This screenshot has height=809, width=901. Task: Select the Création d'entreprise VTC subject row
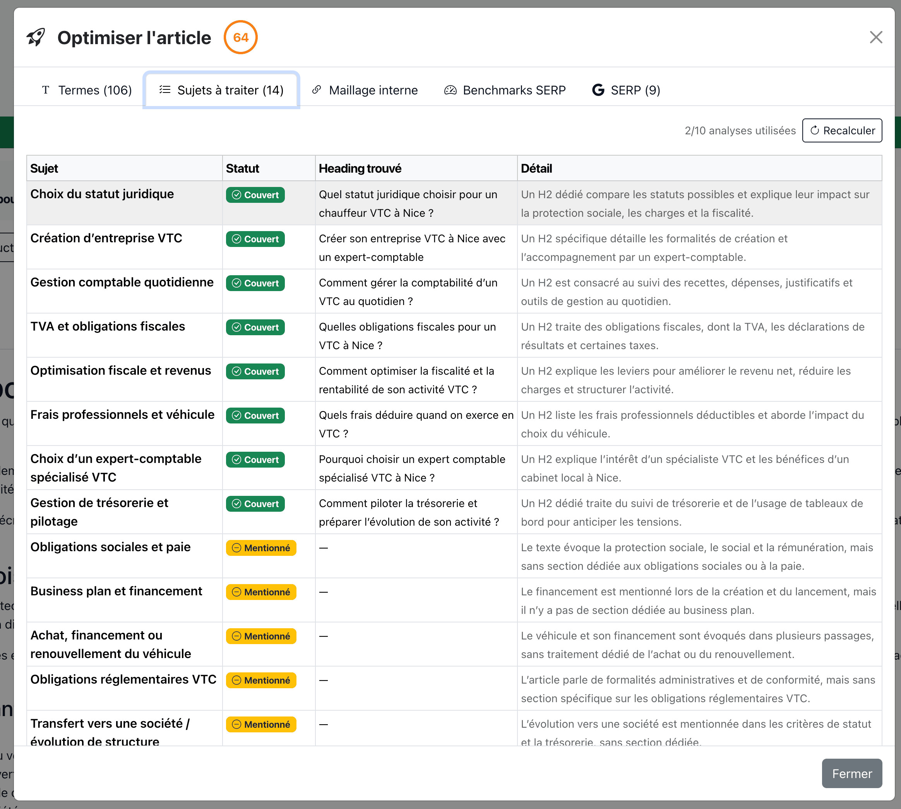point(106,239)
